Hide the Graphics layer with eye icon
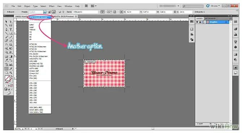This screenshot has height=133, width=242. (x=197, y=22)
